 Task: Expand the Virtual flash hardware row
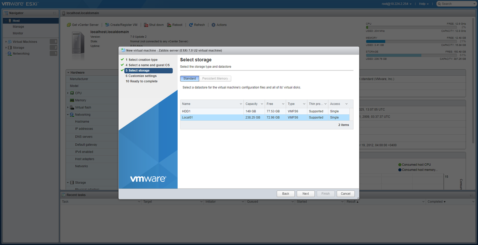pyautogui.click(x=68, y=107)
